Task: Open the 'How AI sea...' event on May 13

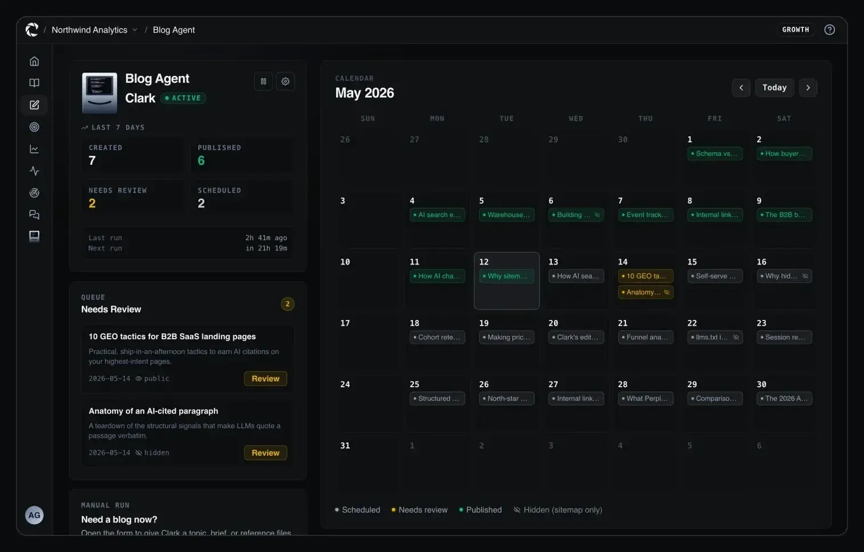Action: (576, 276)
